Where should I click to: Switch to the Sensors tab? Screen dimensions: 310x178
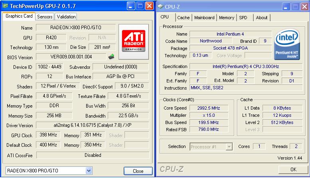(x=44, y=17)
